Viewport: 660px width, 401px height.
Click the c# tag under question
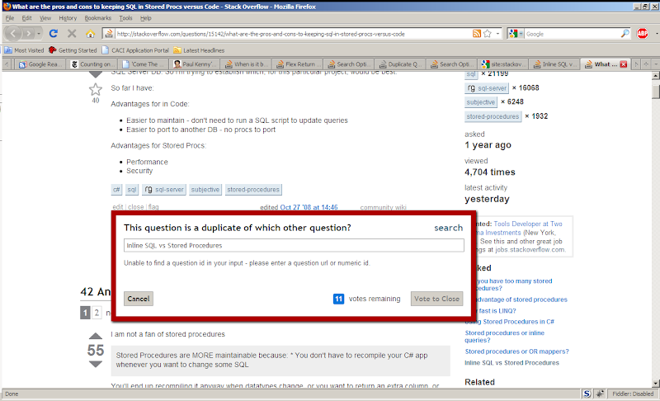[x=116, y=190]
